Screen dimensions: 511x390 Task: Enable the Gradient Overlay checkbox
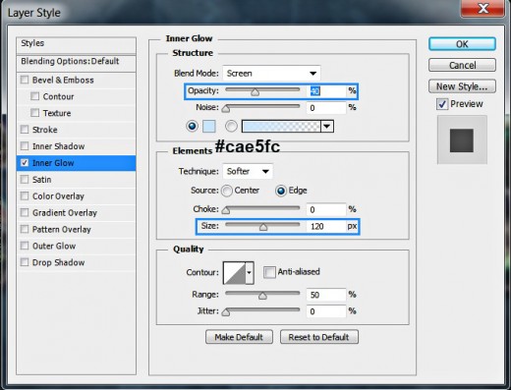pyautogui.click(x=25, y=212)
